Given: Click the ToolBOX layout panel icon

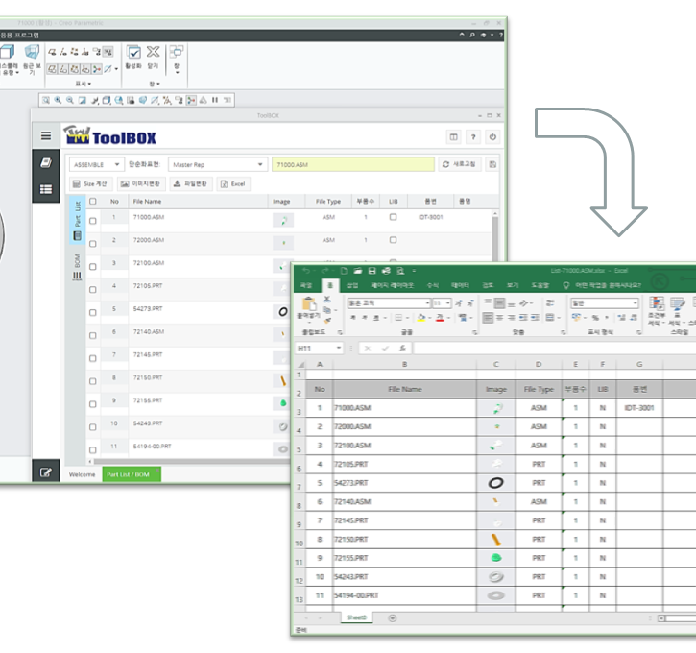Looking at the screenshot, I should 454,137.
